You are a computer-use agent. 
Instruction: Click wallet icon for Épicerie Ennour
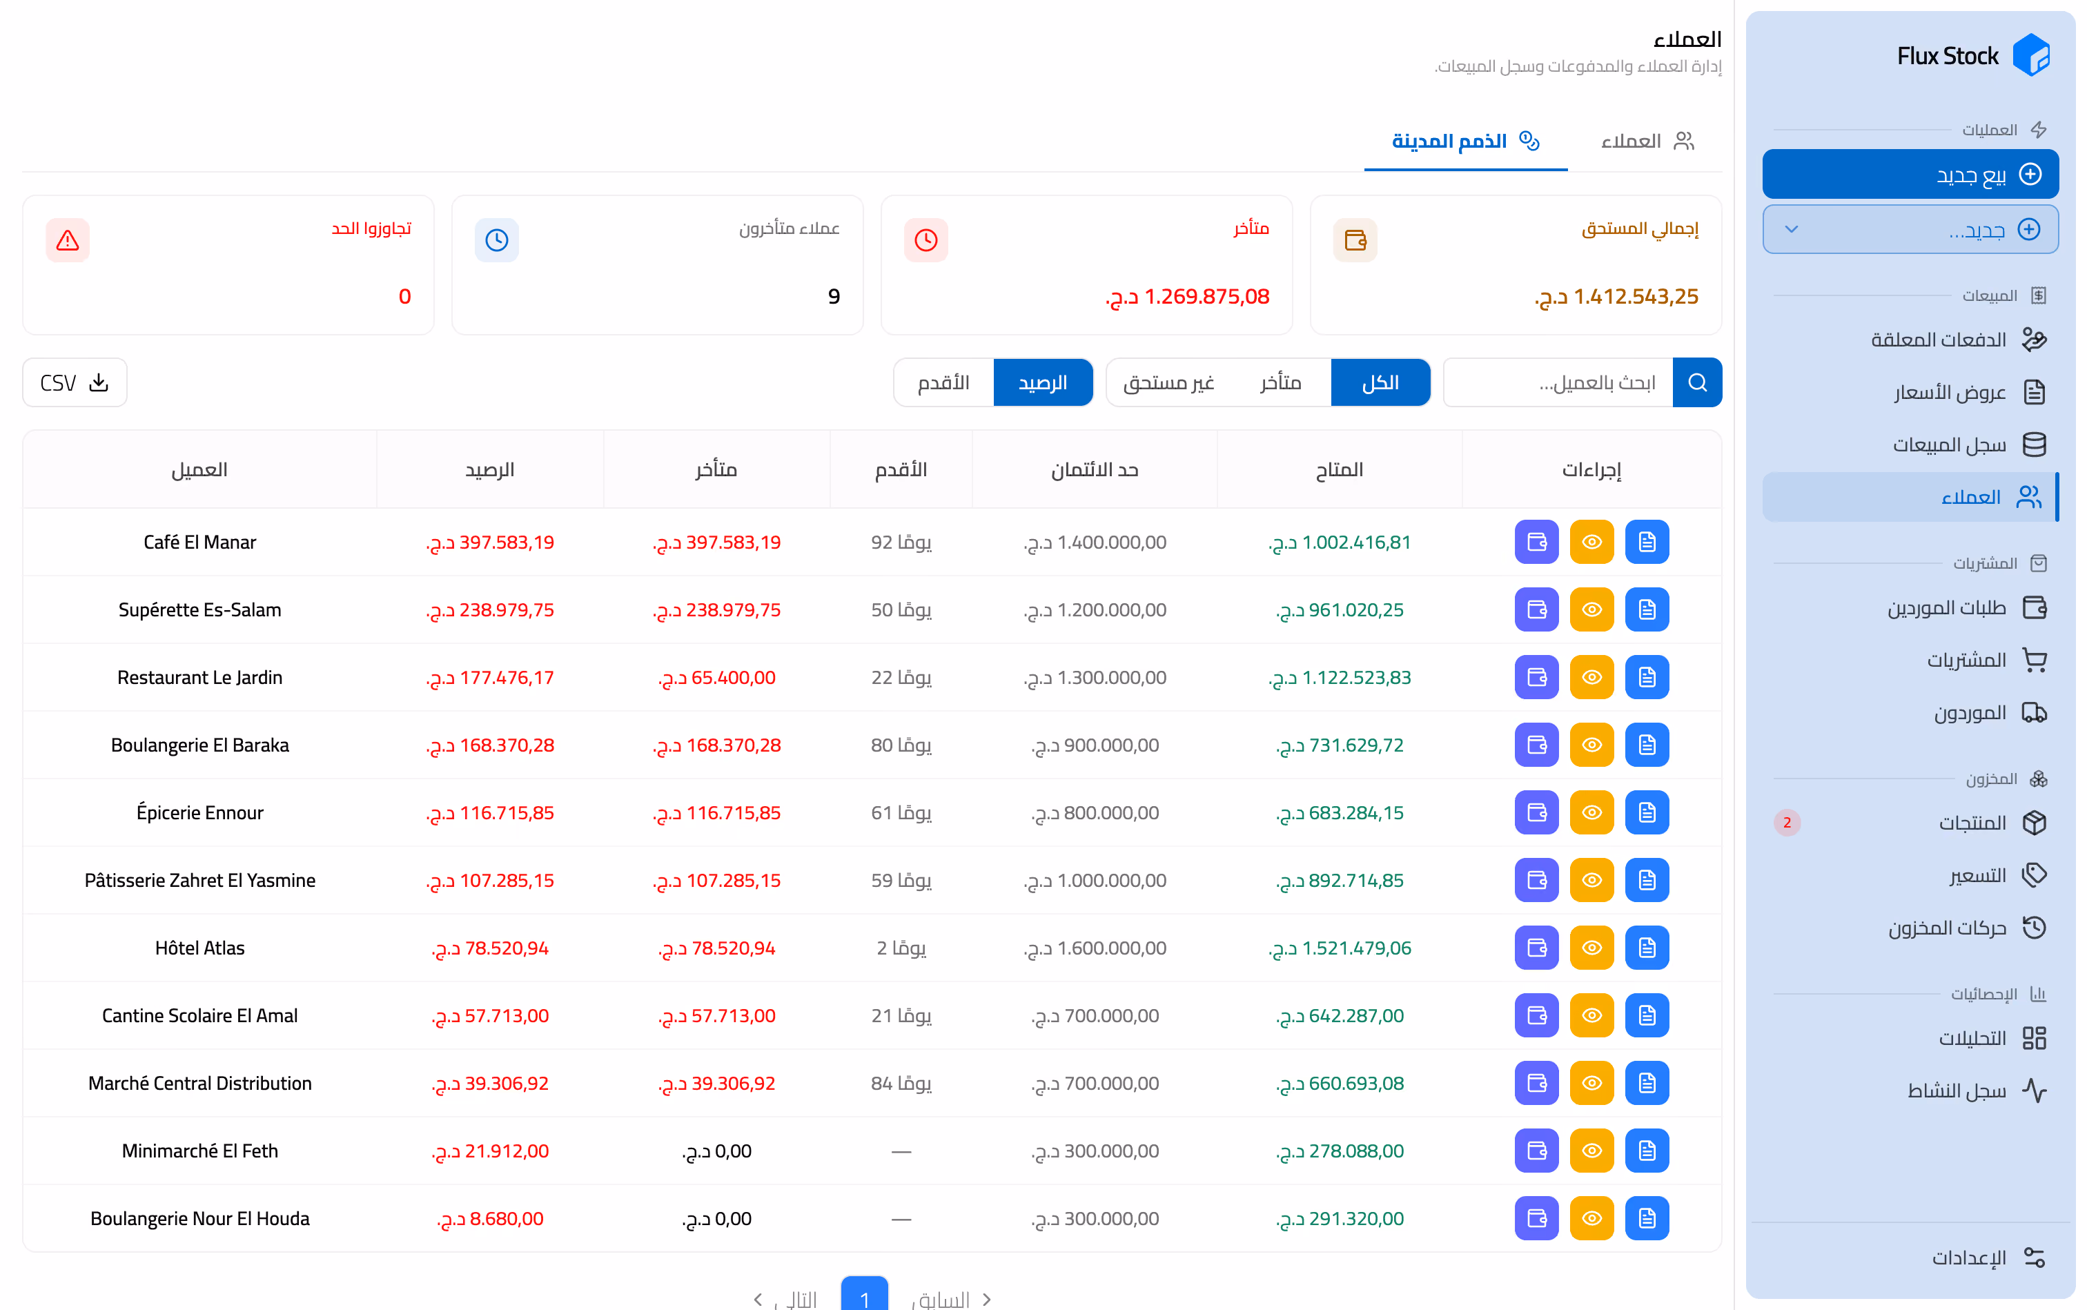pyautogui.click(x=1536, y=812)
